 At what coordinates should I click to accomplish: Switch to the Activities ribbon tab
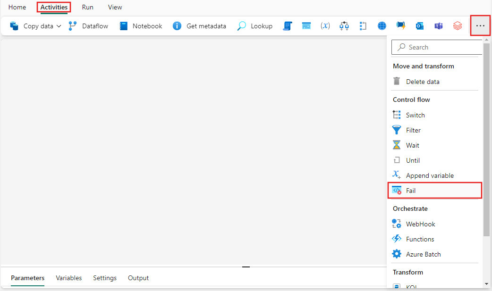(x=53, y=7)
